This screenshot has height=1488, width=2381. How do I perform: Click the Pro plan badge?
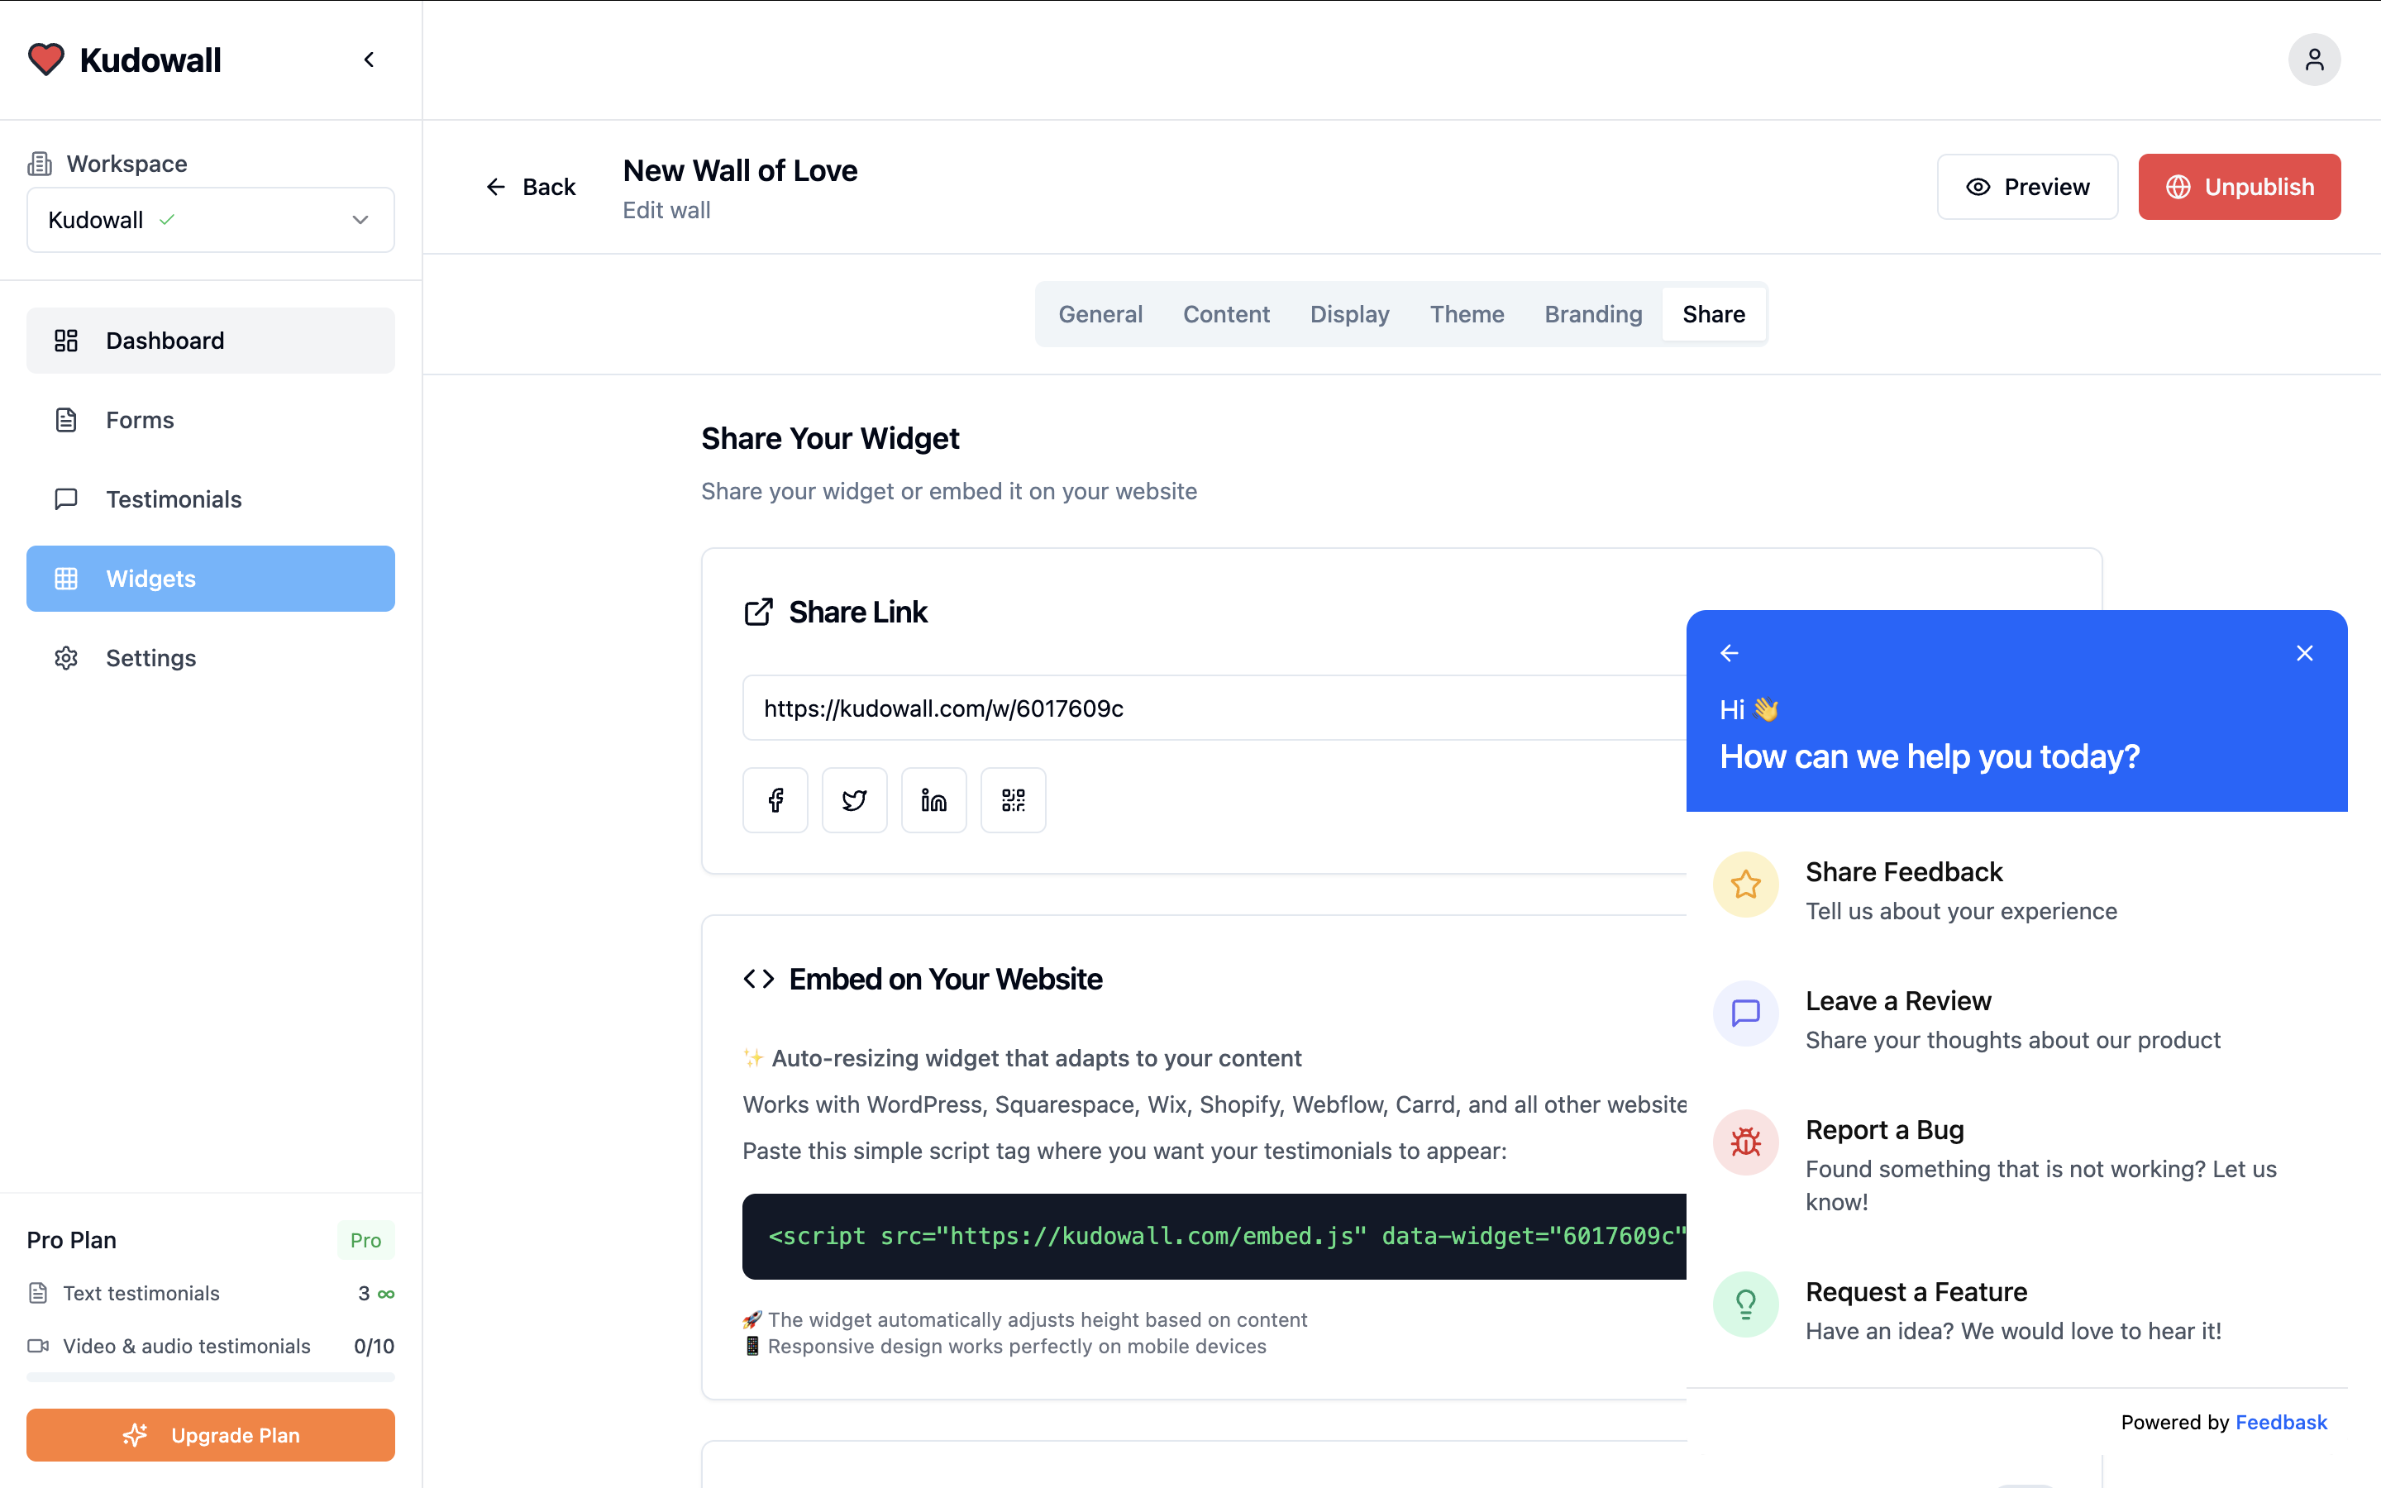pyautogui.click(x=365, y=1240)
